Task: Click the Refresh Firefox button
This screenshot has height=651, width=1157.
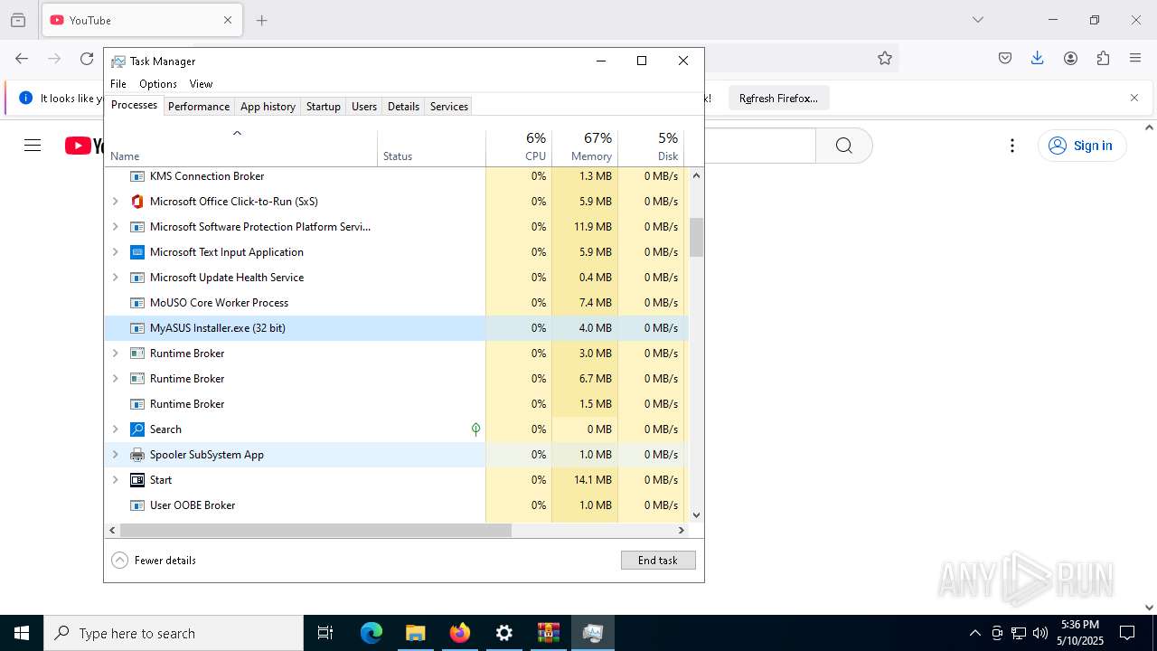Action: 778,99
